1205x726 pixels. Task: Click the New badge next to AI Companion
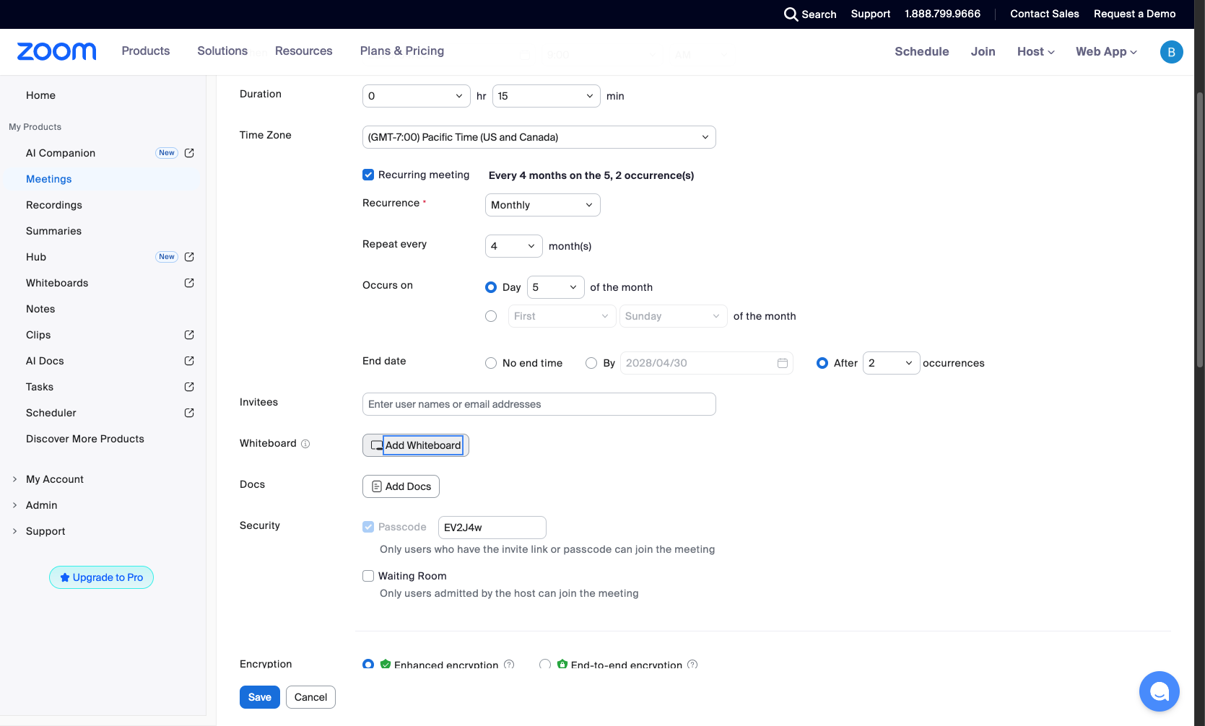(167, 153)
